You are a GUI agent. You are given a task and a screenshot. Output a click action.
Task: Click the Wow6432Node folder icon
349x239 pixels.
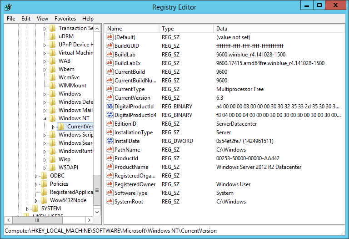click(x=44, y=200)
